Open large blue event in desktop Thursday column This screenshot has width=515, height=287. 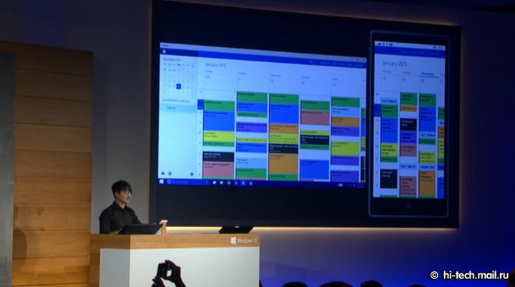click(x=315, y=169)
